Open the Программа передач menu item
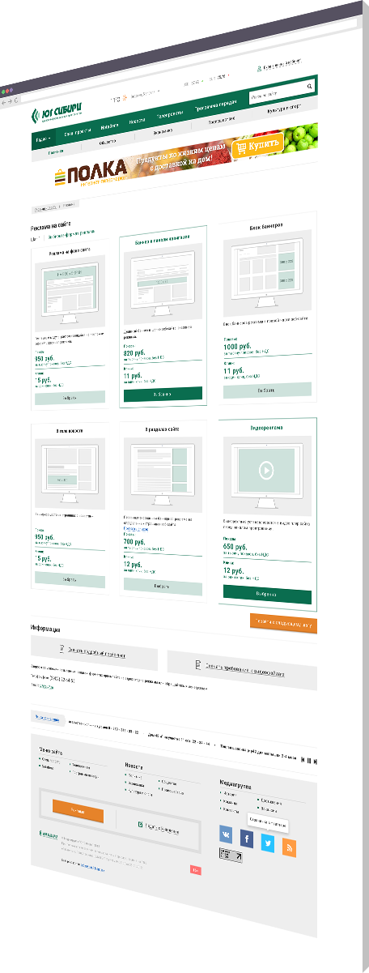 point(216,105)
